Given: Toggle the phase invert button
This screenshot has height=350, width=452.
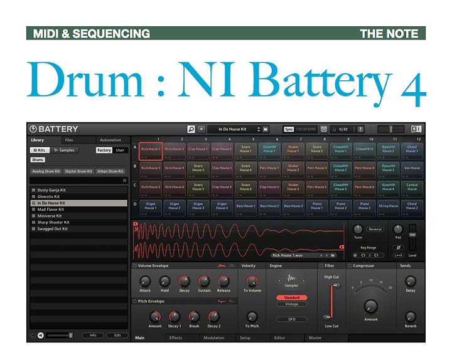Looking at the screenshot, I should coord(398,248).
